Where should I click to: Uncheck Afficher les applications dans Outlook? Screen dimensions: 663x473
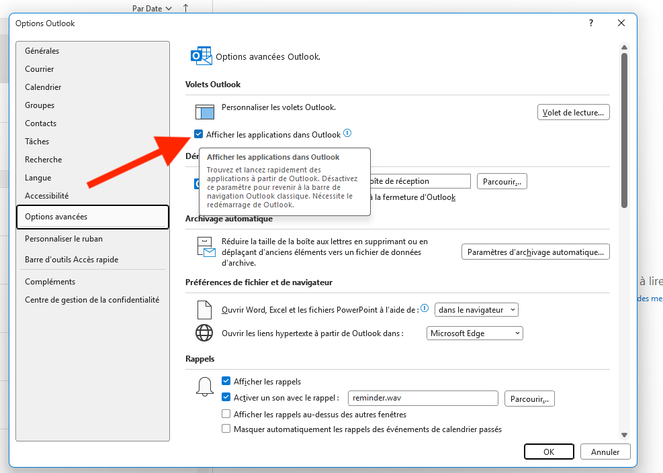(198, 134)
